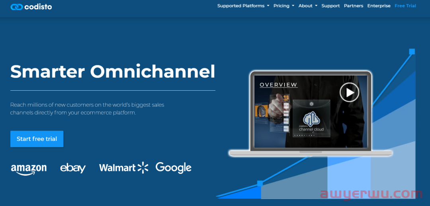
Task: Open the Supported Platforms dropdown menu
Action: point(243,6)
